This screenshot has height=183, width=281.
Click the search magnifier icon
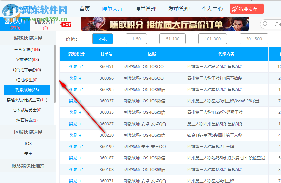(265, 24)
